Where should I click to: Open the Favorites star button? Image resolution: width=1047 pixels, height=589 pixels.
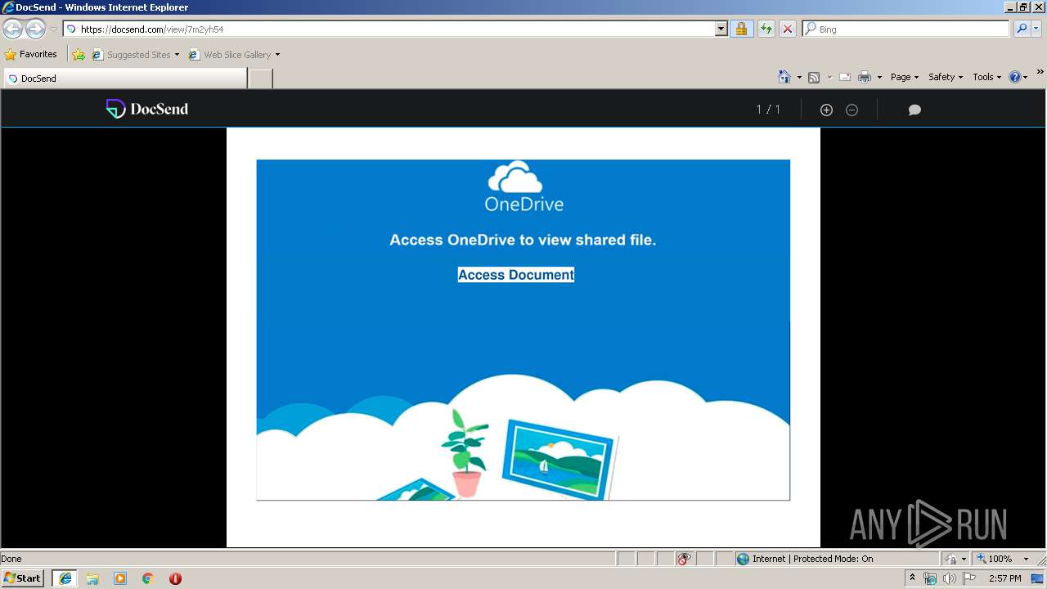click(x=31, y=54)
